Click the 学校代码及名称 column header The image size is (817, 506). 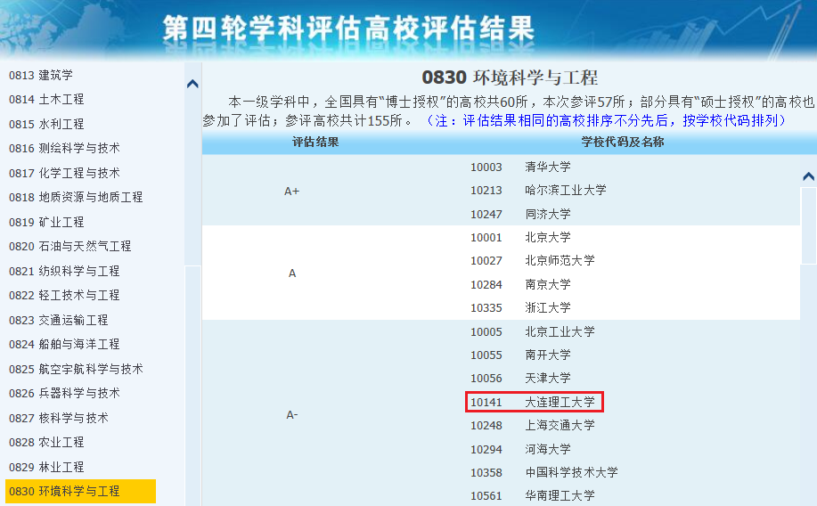[x=623, y=143]
